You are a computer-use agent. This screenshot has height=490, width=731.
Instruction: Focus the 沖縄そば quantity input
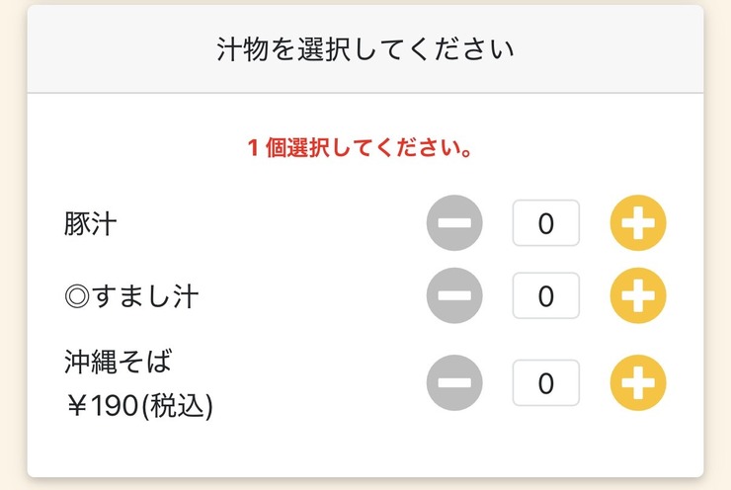[546, 382]
